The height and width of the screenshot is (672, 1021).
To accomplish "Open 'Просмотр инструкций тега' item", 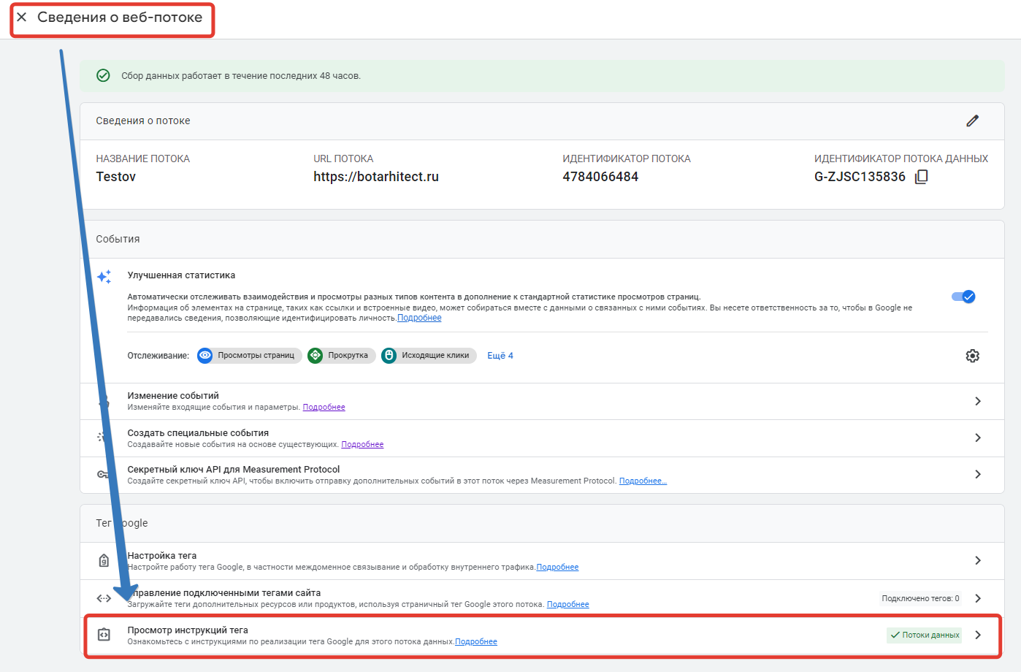I will pos(188,630).
